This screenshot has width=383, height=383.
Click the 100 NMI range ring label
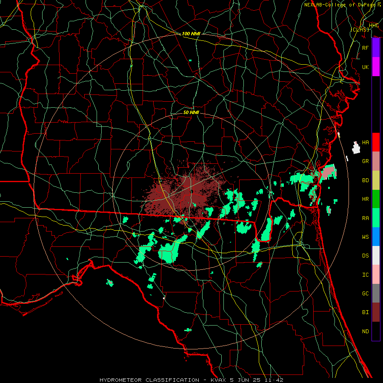click(x=191, y=34)
